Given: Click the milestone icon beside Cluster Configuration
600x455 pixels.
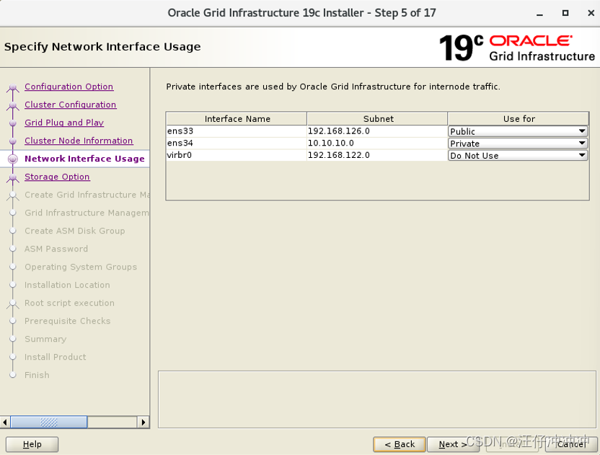Looking at the screenshot, I should [13, 105].
